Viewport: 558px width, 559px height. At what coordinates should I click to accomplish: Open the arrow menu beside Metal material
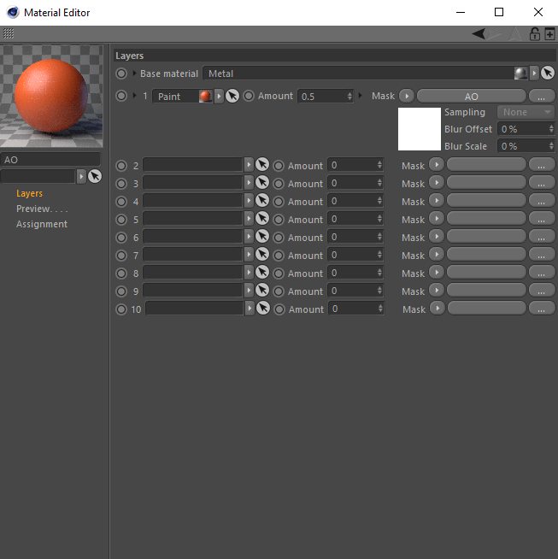click(x=534, y=74)
